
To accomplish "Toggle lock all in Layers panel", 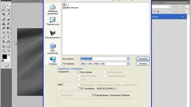I will [x=158, y=12].
